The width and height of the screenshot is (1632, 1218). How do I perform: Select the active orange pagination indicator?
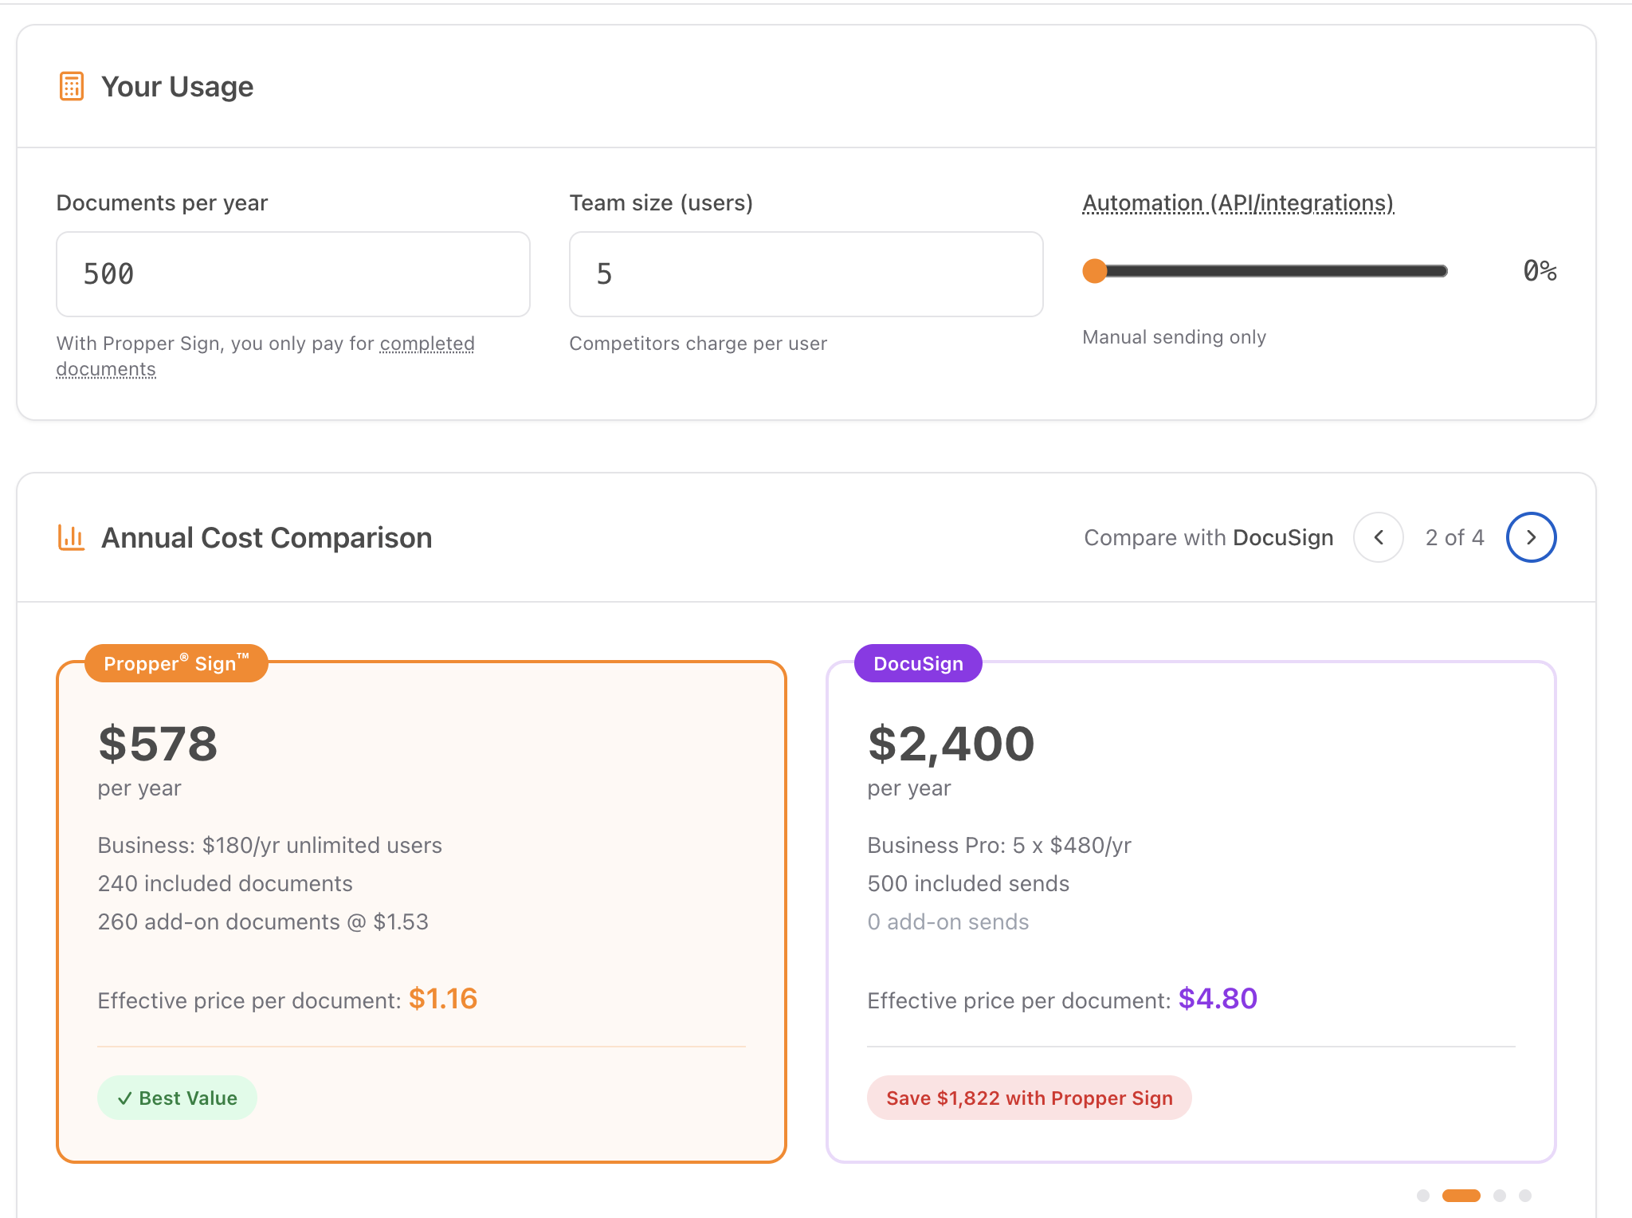1461,1196
